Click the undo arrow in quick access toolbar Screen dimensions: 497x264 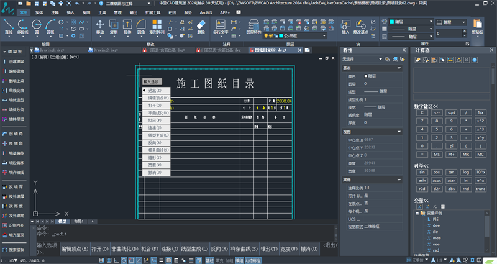[x=77, y=4]
